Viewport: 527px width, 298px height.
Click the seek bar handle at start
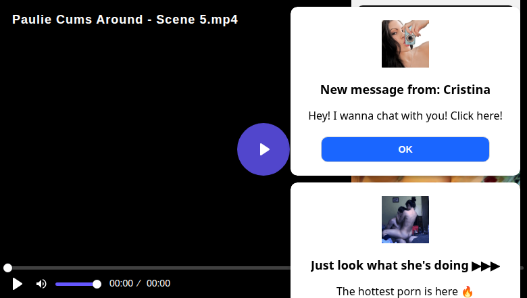pyautogui.click(x=7, y=268)
